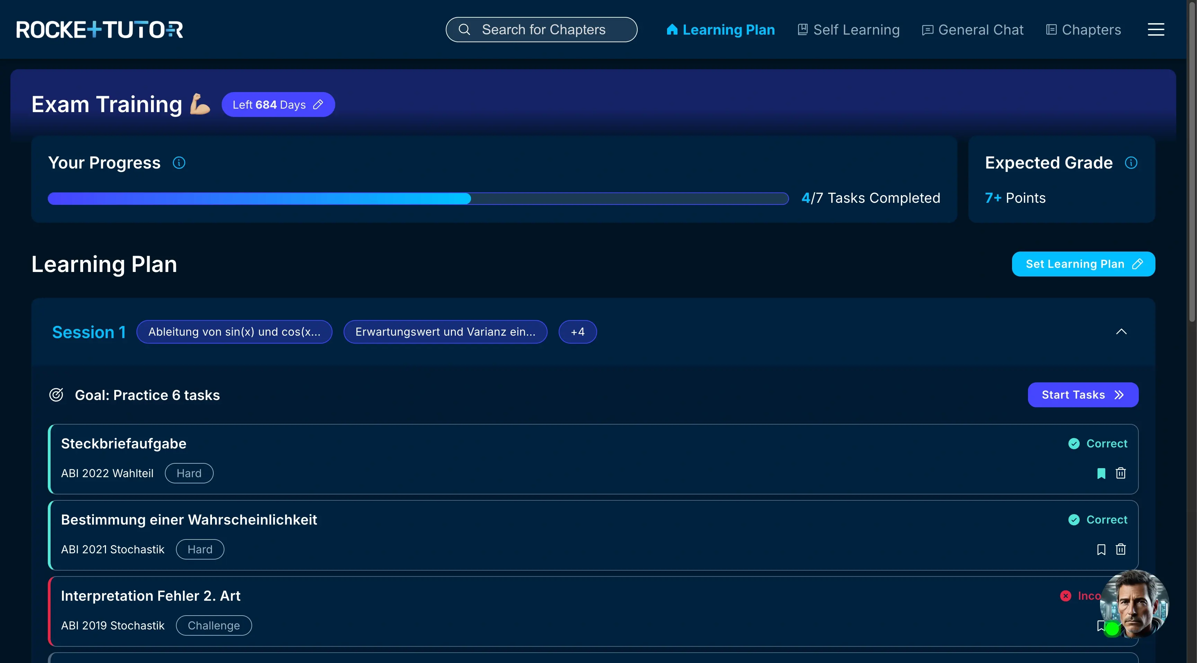The image size is (1197, 663).
Task: Delete the Steckbriefaufgabe task
Action: (1121, 473)
